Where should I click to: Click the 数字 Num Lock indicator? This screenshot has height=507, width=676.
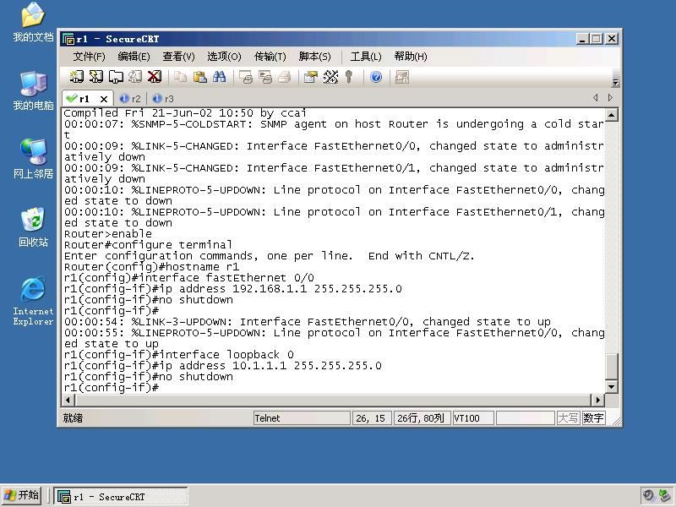click(593, 417)
